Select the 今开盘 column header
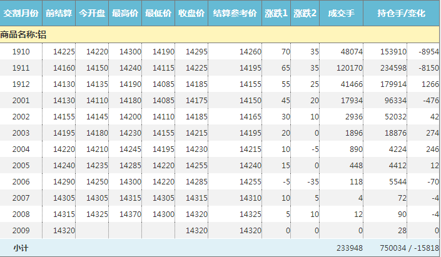The height and width of the screenshot is (257, 441). (92, 13)
